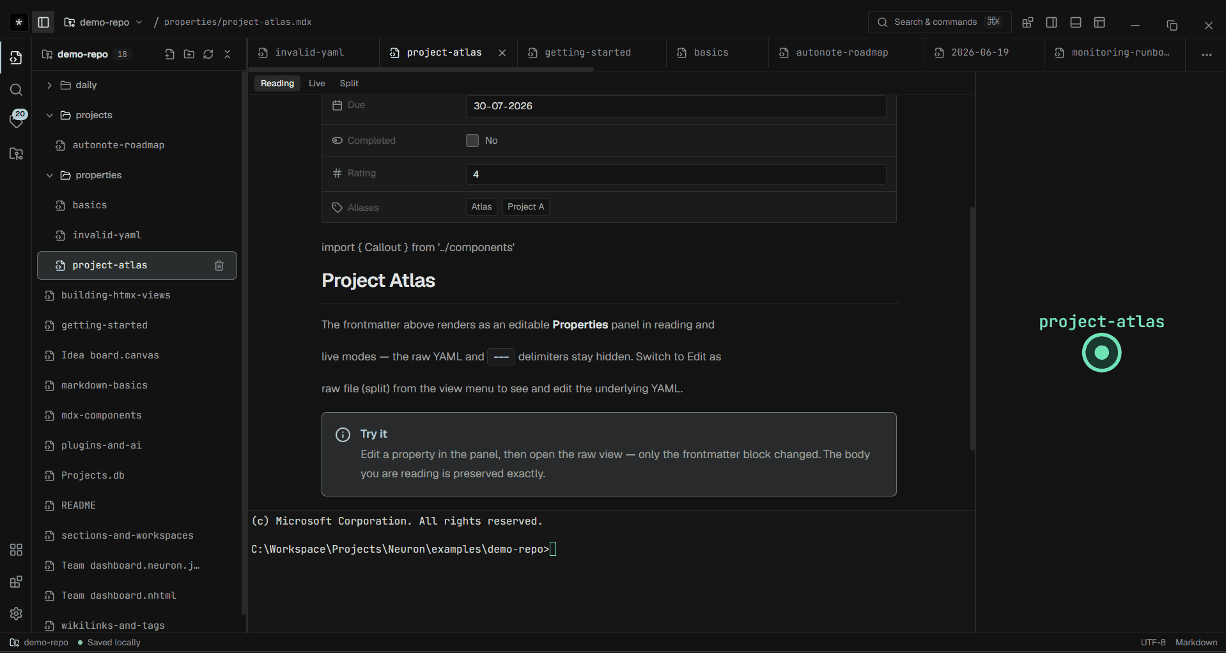Image resolution: width=1226 pixels, height=653 pixels.
Task: Open Idea board.canvas file
Action: [137, 356]
